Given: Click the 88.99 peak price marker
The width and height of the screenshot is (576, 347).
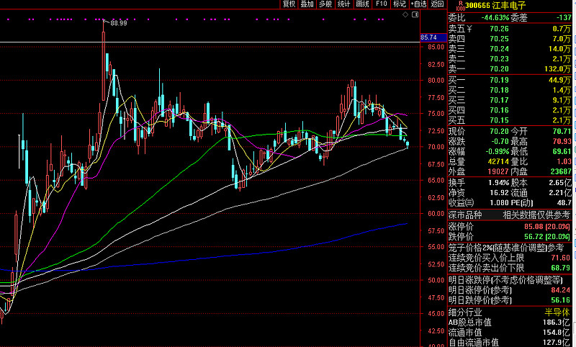Looking at the screenshot, I should click(x=118, y=23).
